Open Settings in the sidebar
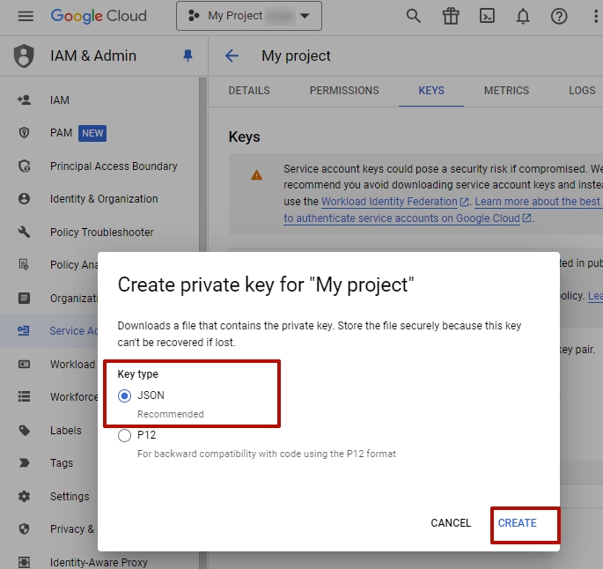The height and width of the screenshot is (569, 603). point(70,496)
